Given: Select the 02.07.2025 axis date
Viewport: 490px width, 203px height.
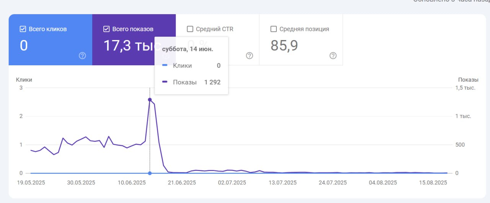Looking at the screenshot, I should [x=232, y=183].
